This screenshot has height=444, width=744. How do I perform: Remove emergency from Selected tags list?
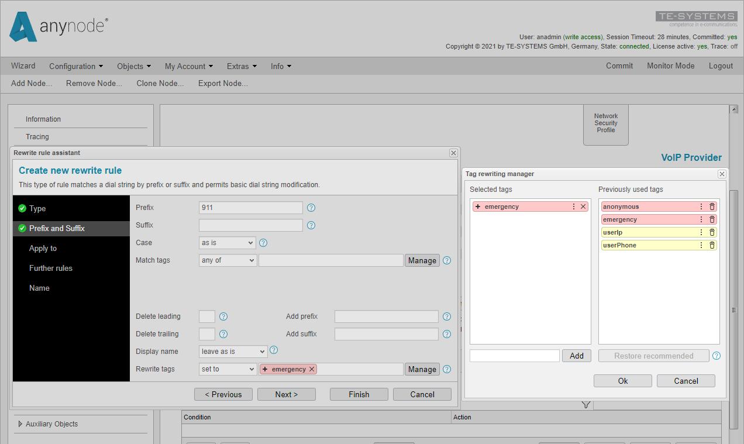pos(583,206)
